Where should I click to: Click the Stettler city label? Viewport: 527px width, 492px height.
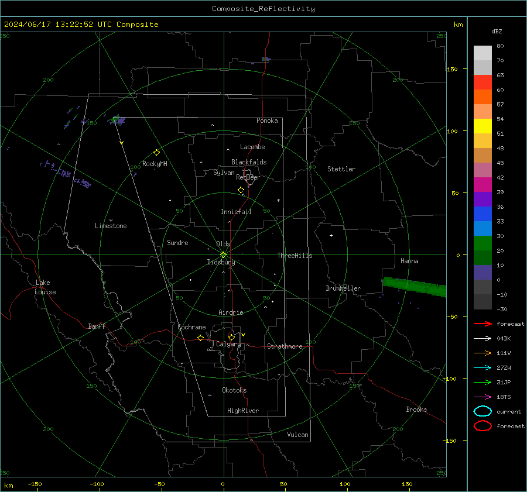(x=341, y=169)
